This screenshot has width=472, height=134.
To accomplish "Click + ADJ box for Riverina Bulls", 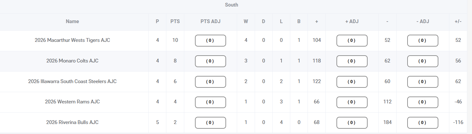I will 352,123.
